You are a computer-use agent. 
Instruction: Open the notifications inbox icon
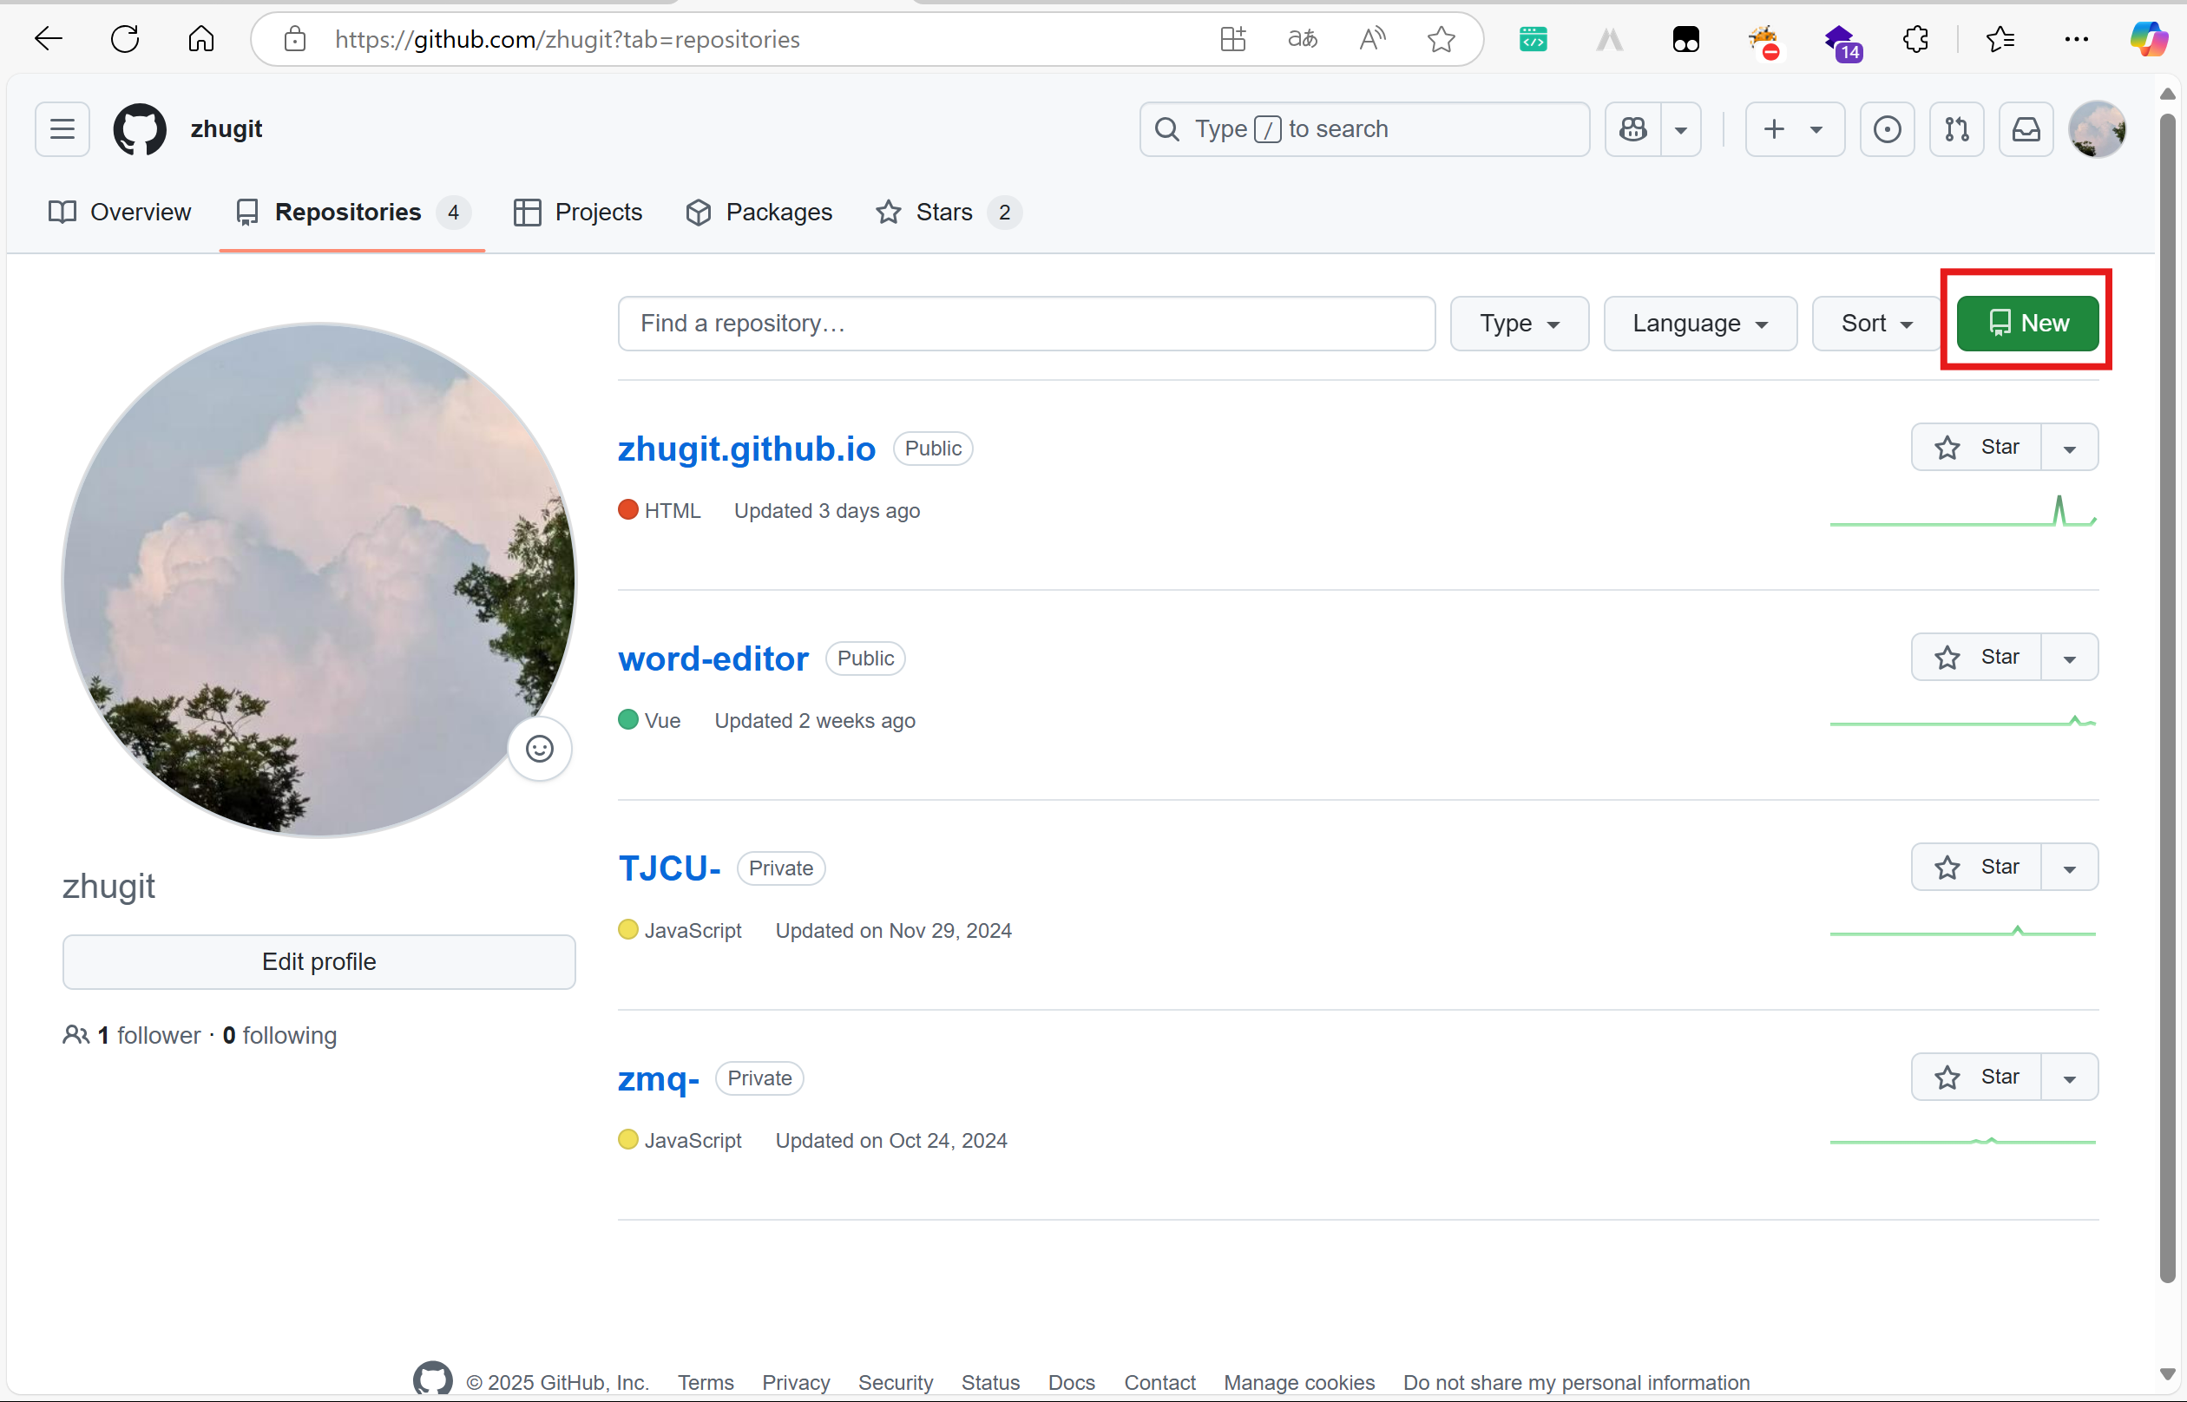pos(2026,129)
